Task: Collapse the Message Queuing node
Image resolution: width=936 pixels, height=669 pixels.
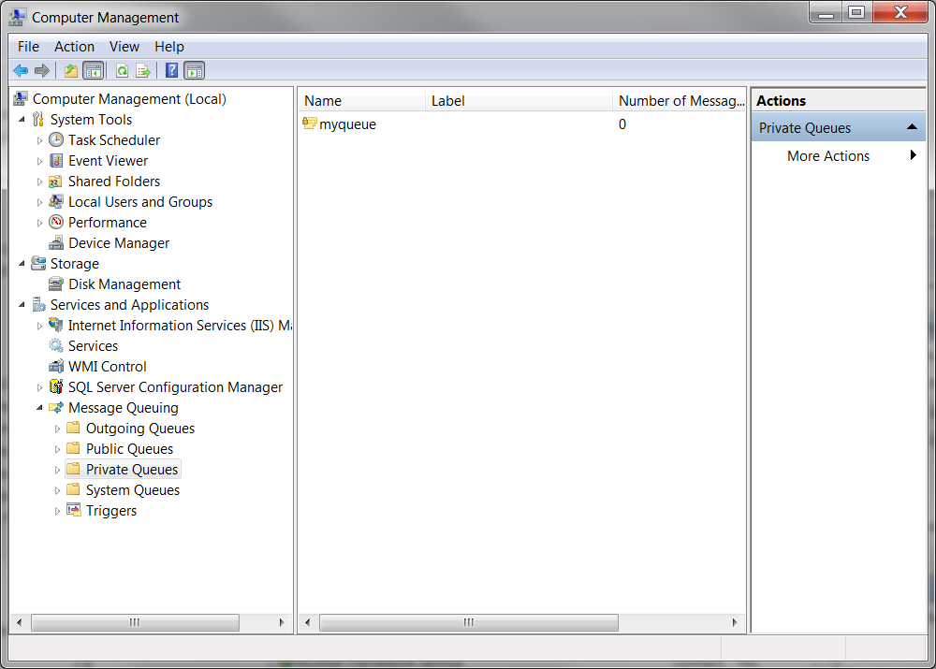Action: pyautogui.click(x=40, y=408)
